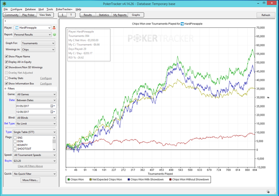Enable the Overlay Stats checkbox
The image size is (279, 196).
pyautogui.click(x=6, y=78)
